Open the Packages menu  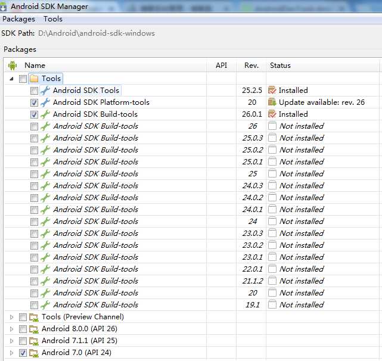18,19
